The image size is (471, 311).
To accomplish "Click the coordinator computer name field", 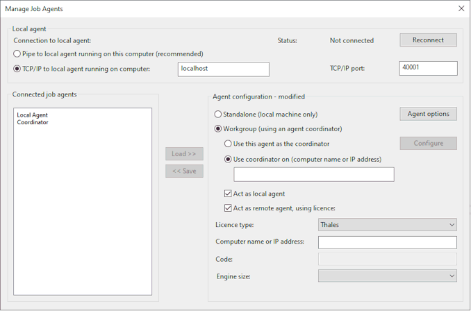I will (x=314, y=174).
